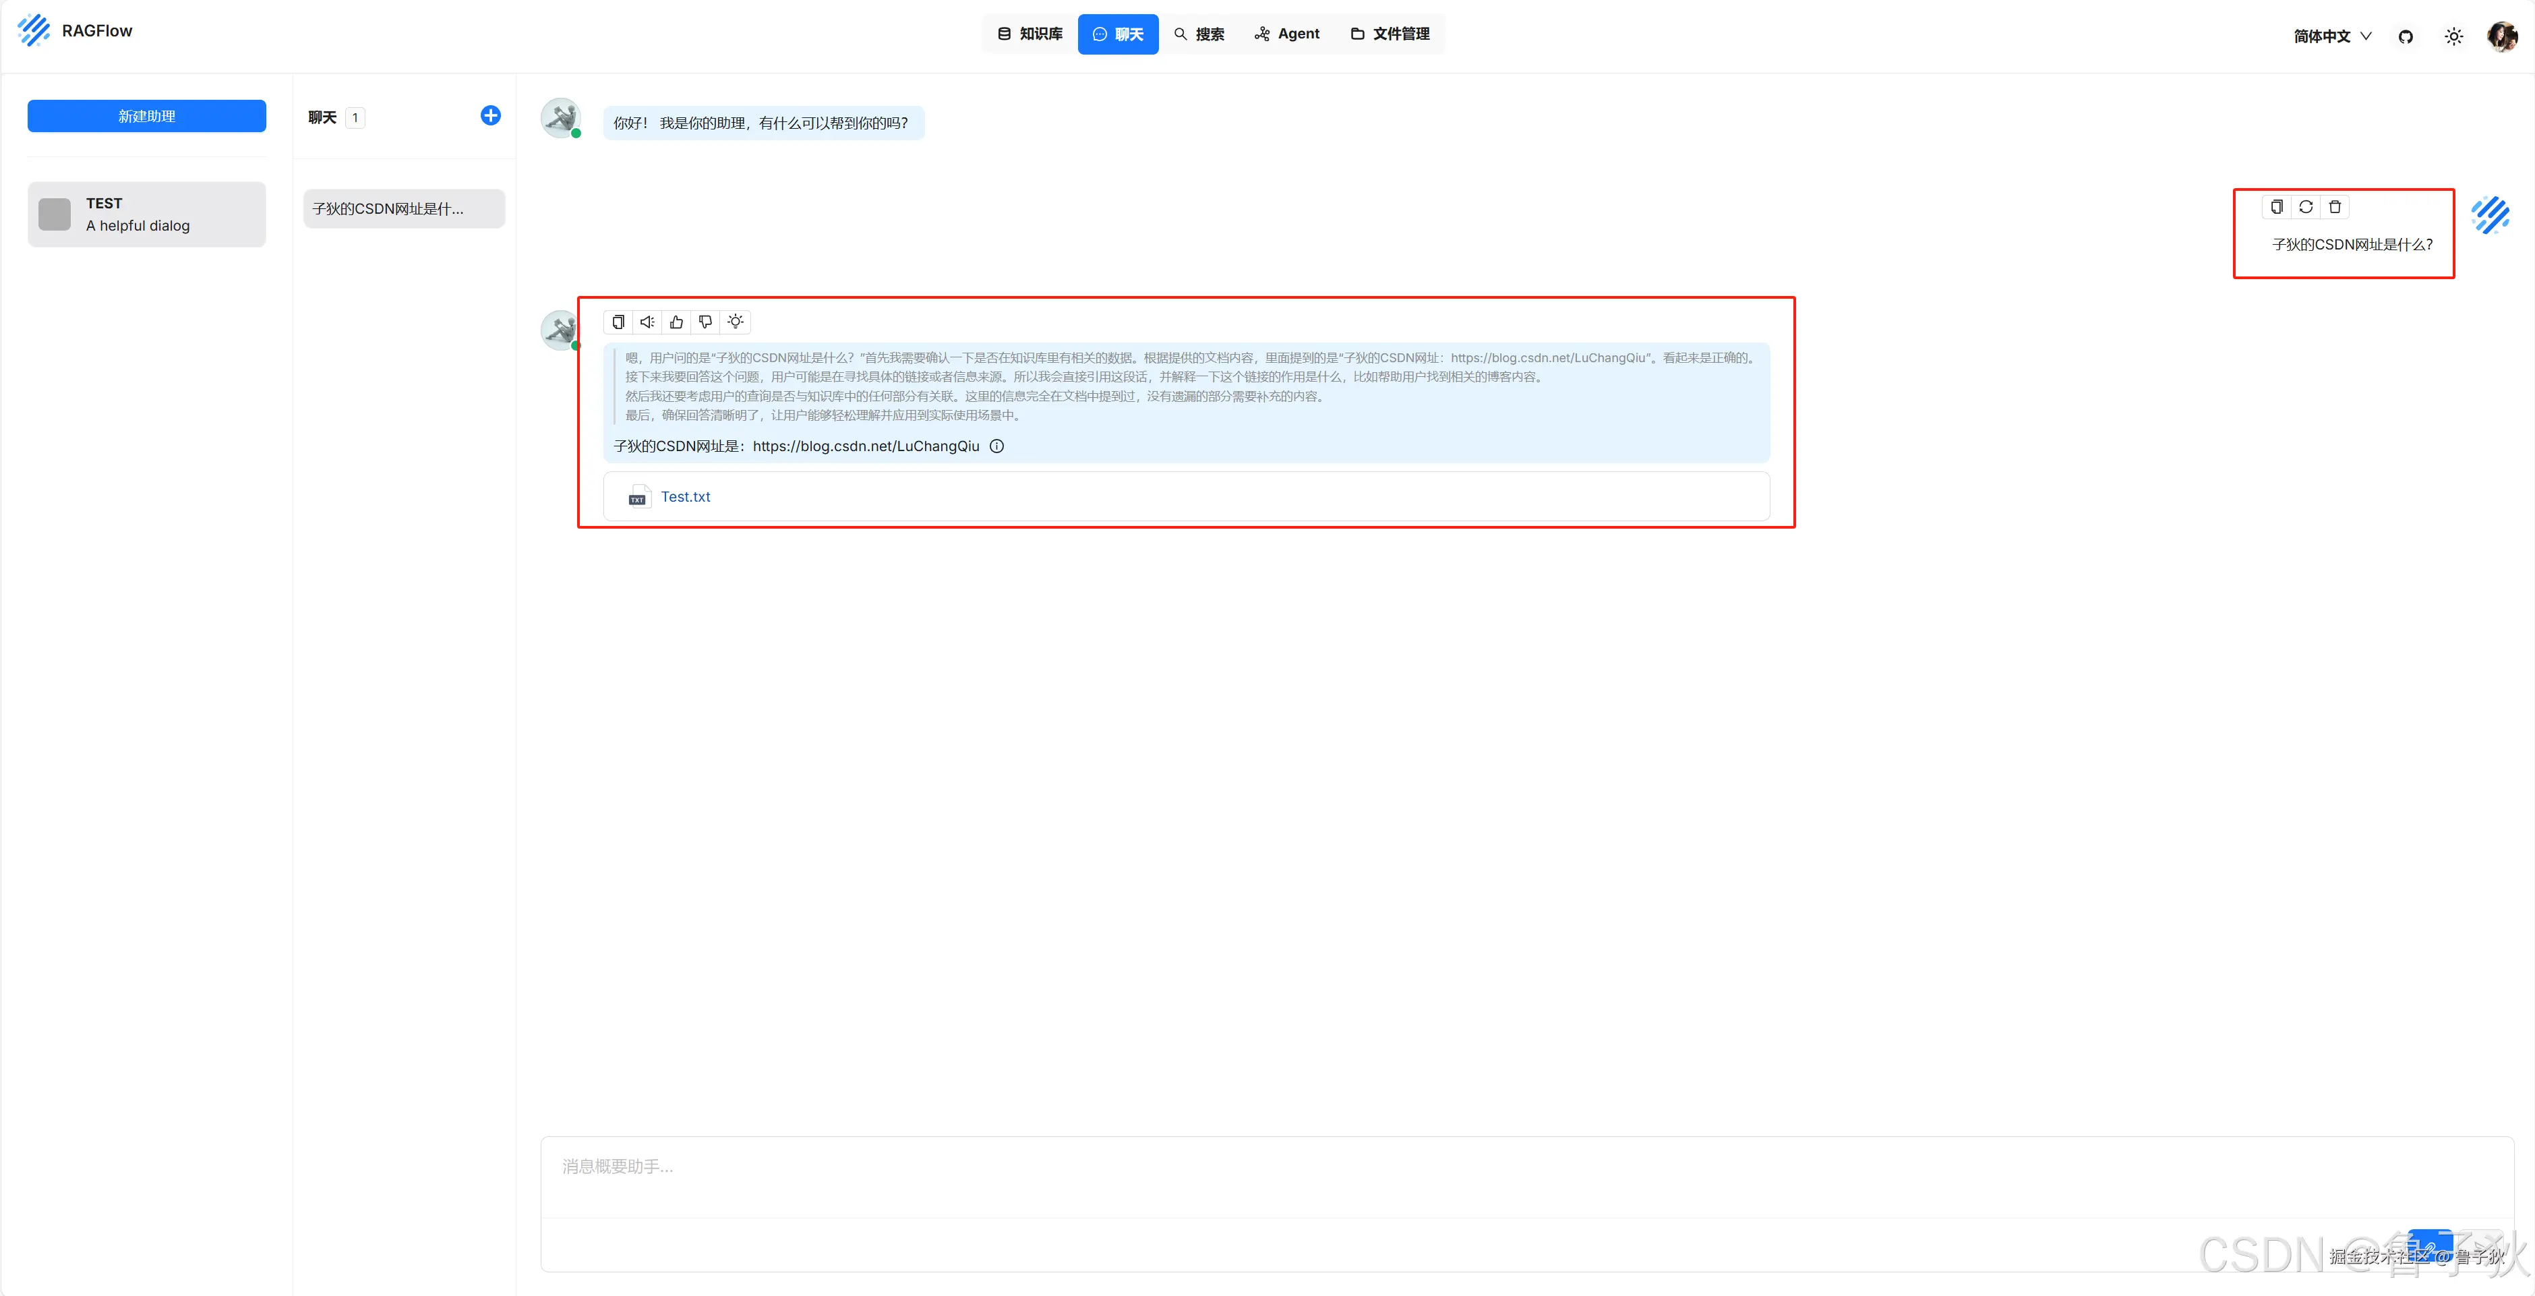This screenshot has height=1296, width=2535.
Task: Open the Test.txt reference file
Action: point(685,497)
